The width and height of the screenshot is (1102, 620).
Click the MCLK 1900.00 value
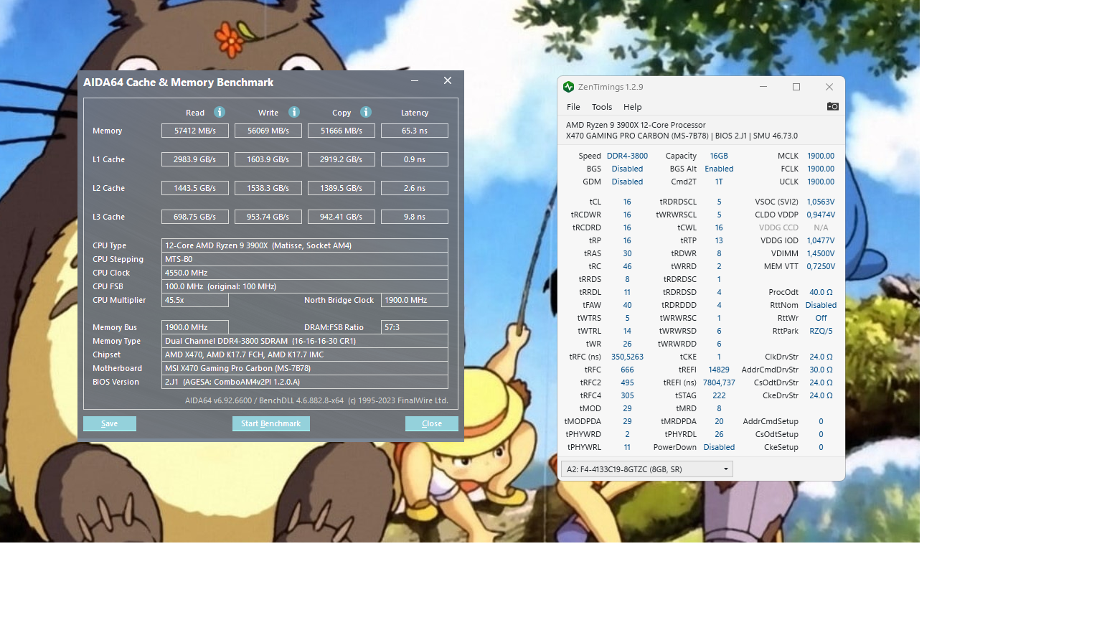click(821, 156)
